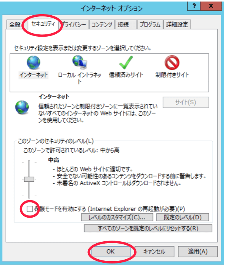Click すべてのゾーンを既定のレベルにリセットする(R) button
225x265 pixels.
[148, 228]
